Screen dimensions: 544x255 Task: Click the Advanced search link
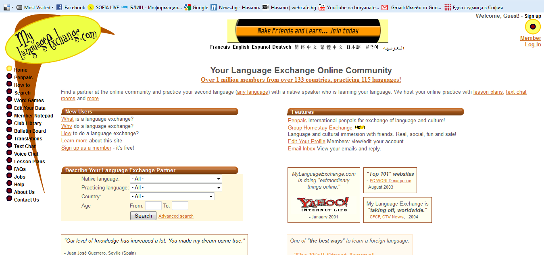coord(176,216)
